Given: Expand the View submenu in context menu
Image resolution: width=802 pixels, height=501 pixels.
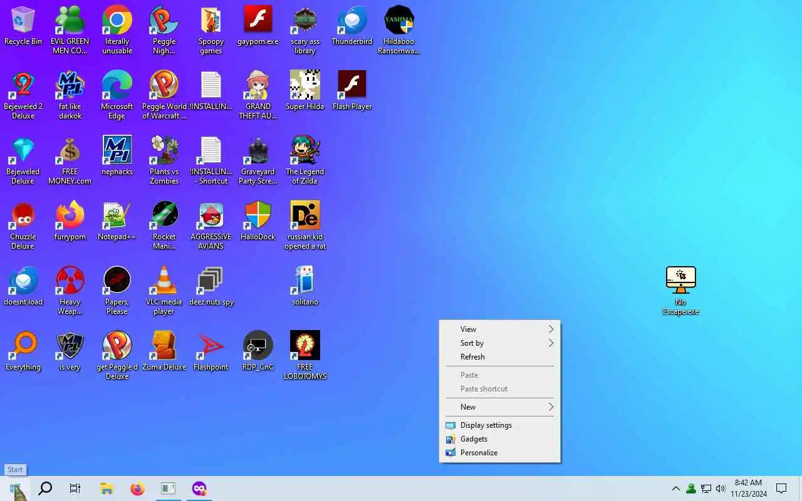Looking at the screenshot, I should 499,329.
